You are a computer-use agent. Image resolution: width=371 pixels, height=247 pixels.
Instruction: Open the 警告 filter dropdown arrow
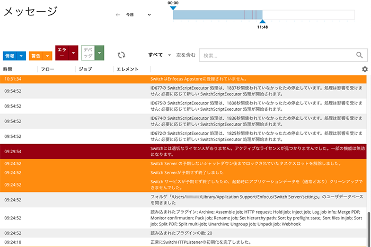click(x=48, y=56)
